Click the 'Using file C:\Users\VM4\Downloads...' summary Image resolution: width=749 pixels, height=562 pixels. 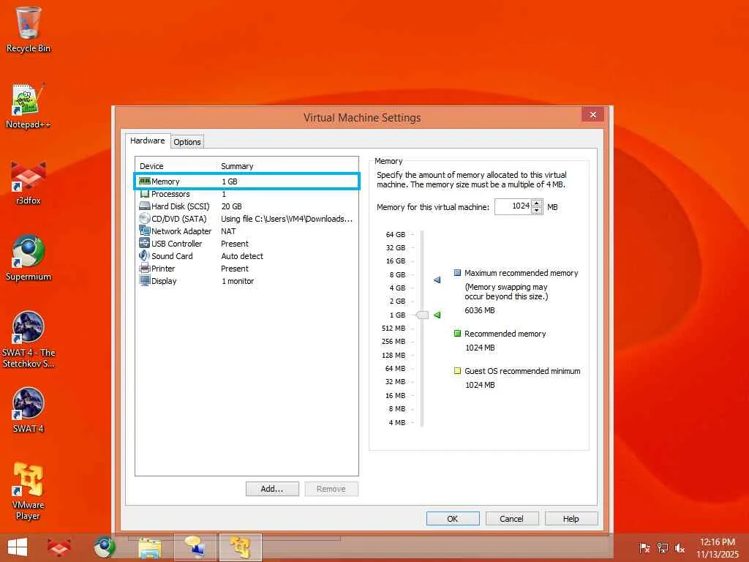(x=287, y=218)
